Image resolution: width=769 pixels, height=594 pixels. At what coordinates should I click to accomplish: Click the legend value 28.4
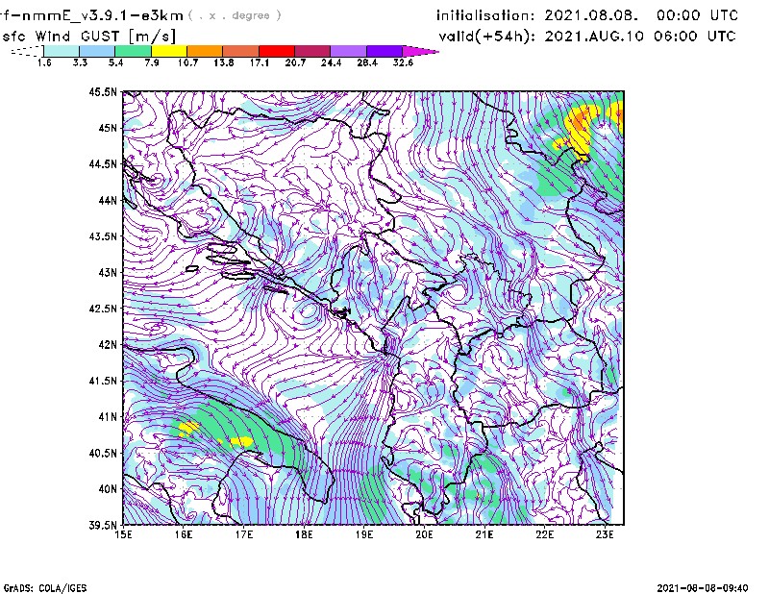pos(367,62)
